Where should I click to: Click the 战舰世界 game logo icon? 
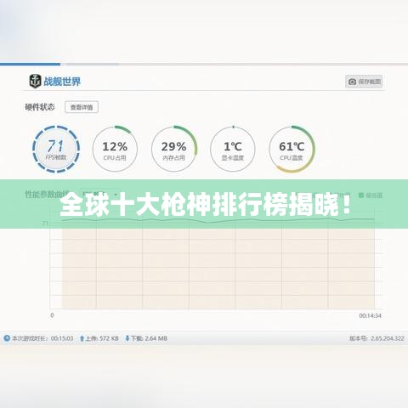click(35, 82)
